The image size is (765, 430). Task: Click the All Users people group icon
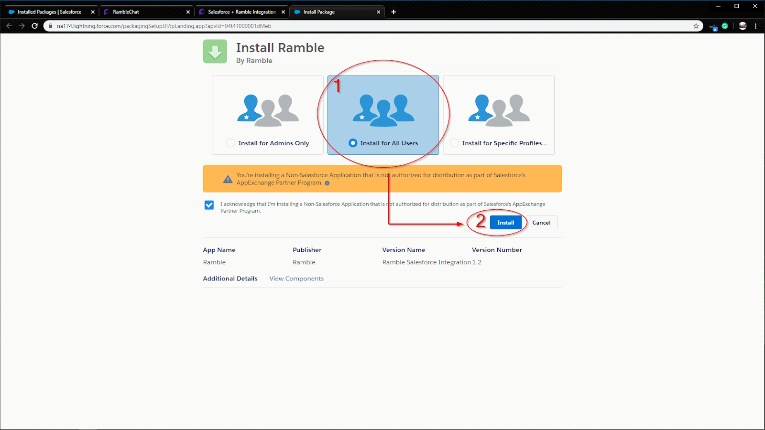coord(384,110)
